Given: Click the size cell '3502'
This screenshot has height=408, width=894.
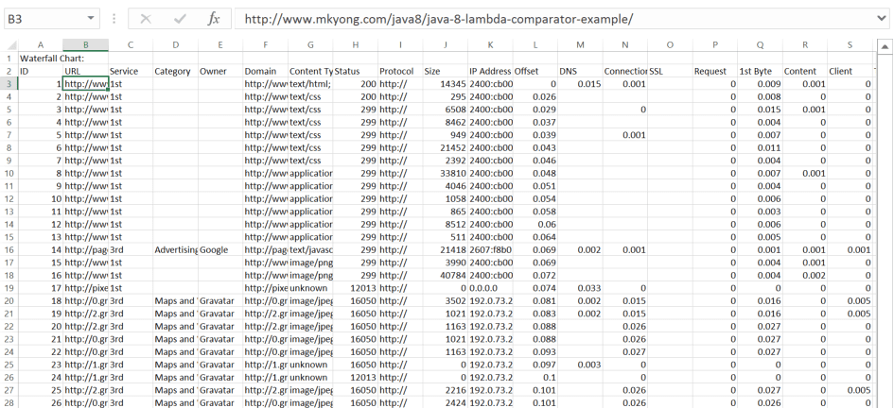Looking at the screenshot, I should tap(446, 300).
